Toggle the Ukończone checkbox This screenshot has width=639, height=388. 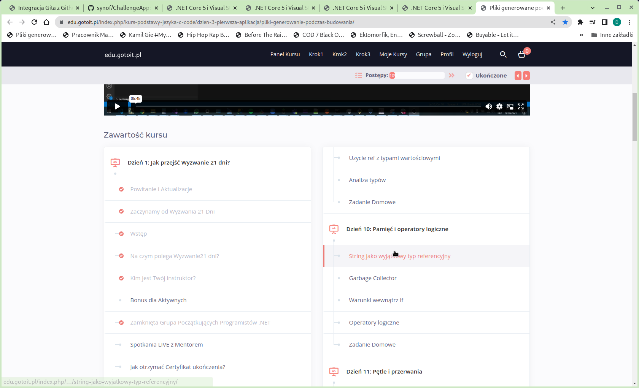[469, 75]
